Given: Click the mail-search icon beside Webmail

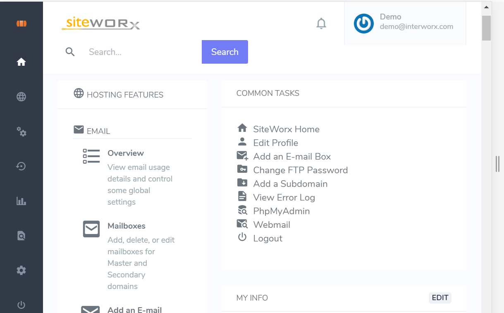Looking at the screenshot, I should point(242,224).
